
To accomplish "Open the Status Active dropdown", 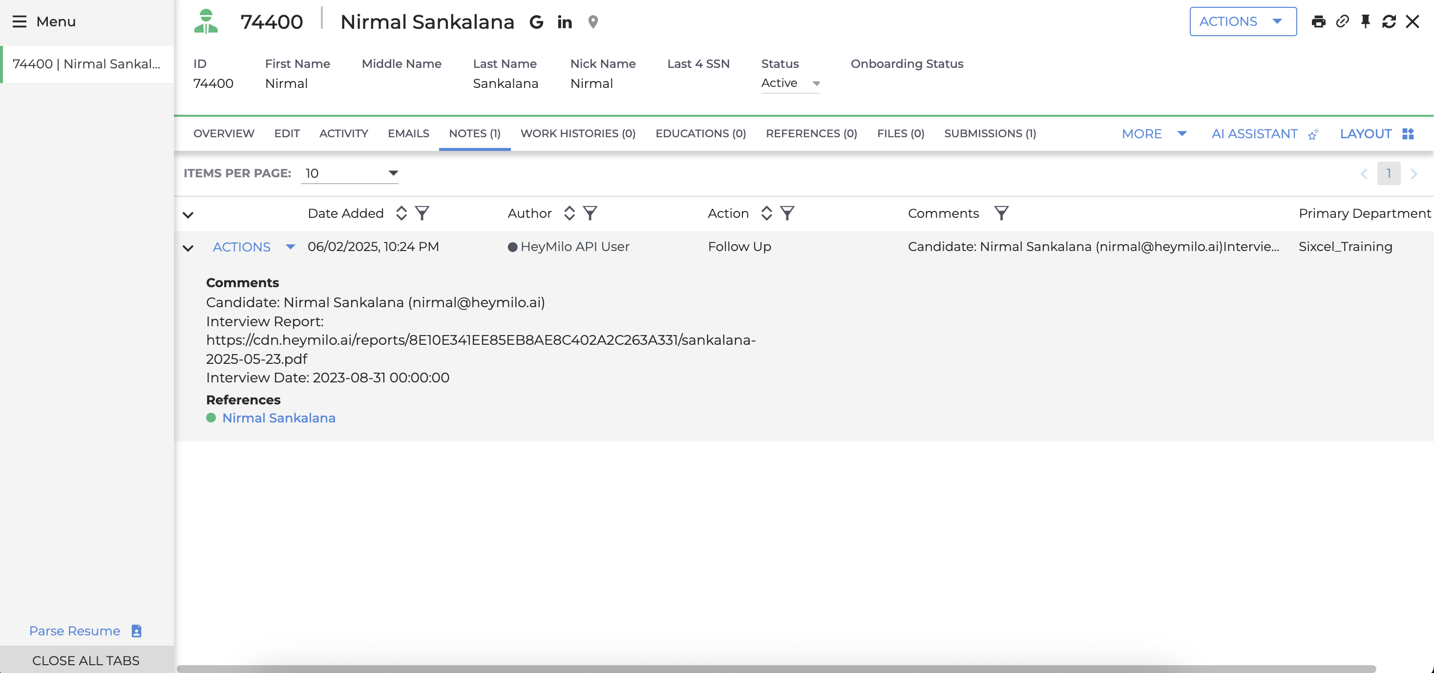I will point(789,84).
